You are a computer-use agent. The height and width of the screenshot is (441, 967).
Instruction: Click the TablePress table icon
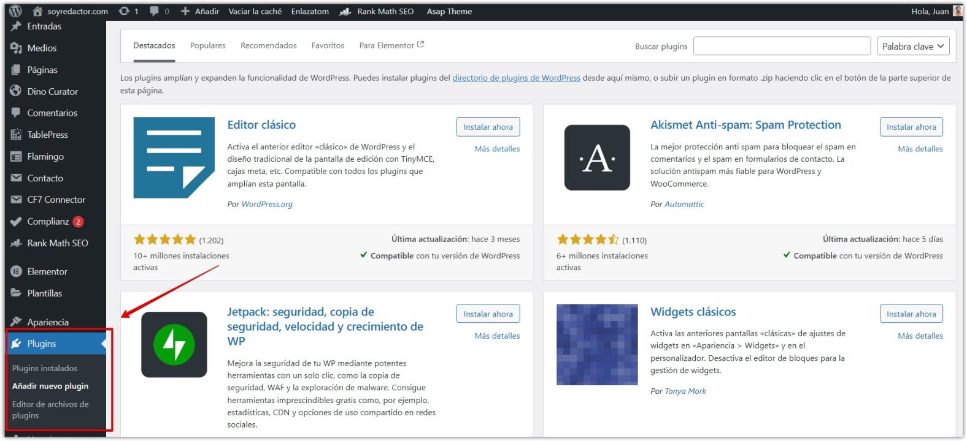[x=16, y=135]
